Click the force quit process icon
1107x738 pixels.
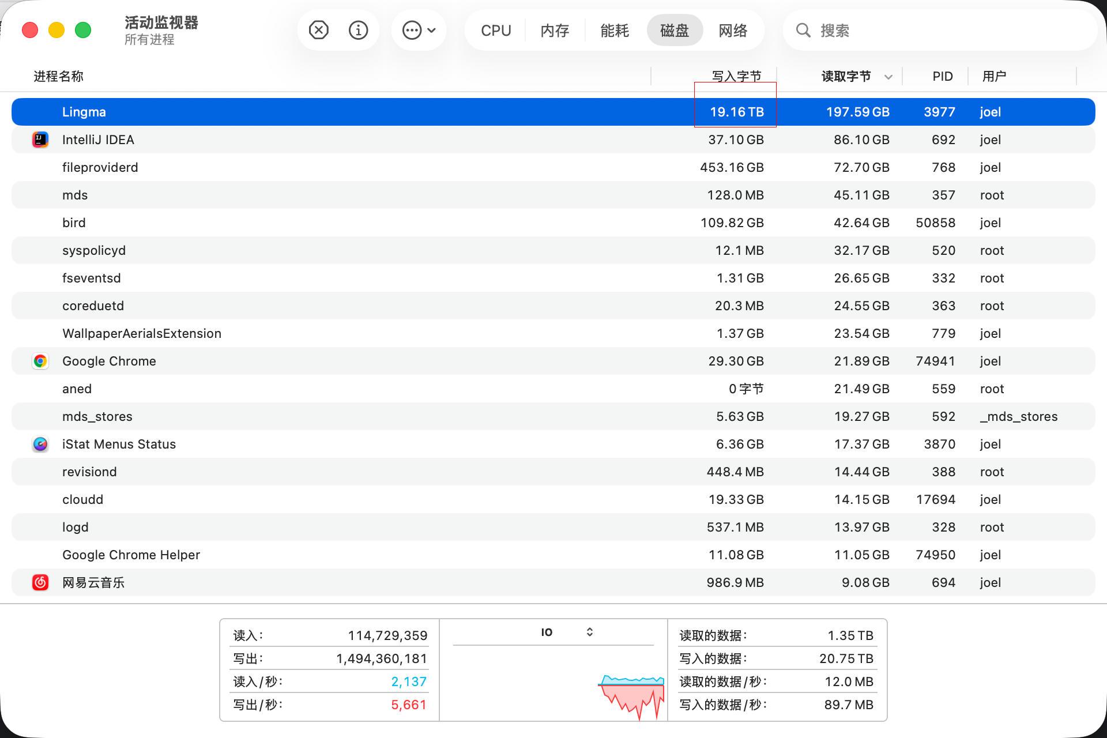[318, 30]
